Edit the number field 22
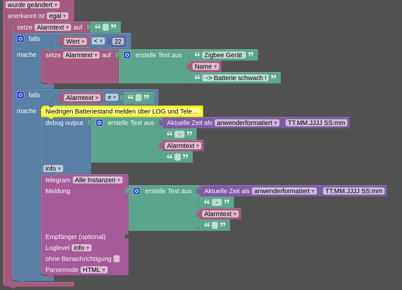The height and width of the screenshot is (290, 402). tap(118, 41)
